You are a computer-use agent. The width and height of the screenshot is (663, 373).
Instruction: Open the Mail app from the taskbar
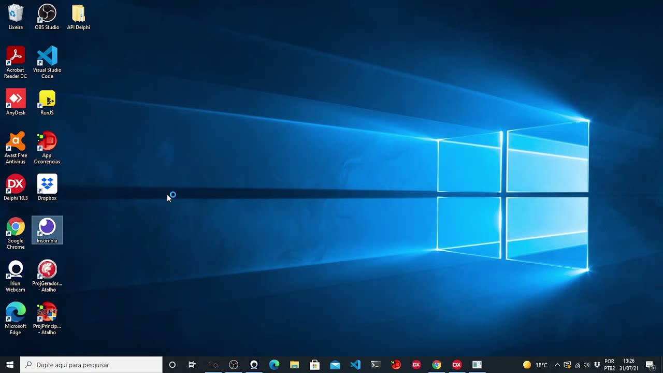335,365
